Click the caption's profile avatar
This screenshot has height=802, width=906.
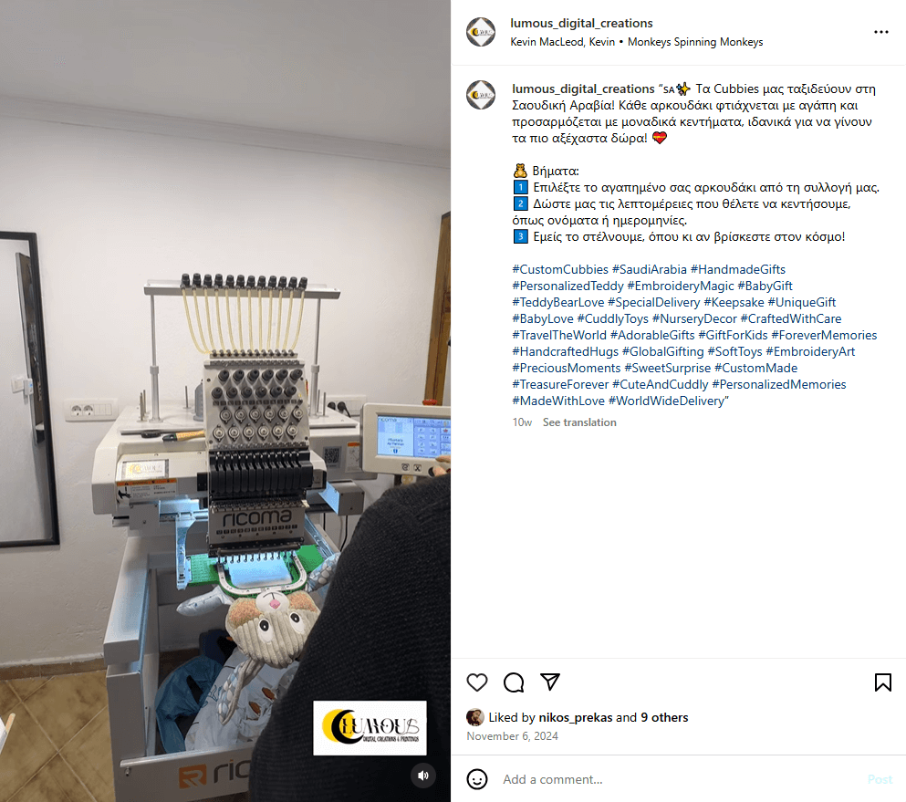[x=481, y=95]
